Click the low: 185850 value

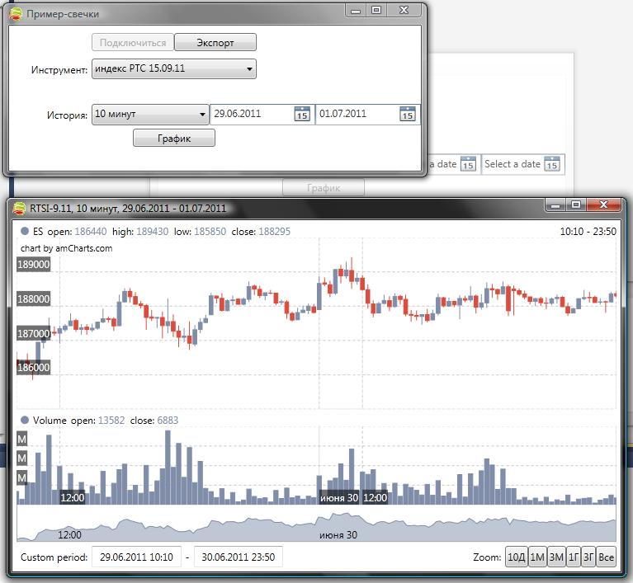210,232
